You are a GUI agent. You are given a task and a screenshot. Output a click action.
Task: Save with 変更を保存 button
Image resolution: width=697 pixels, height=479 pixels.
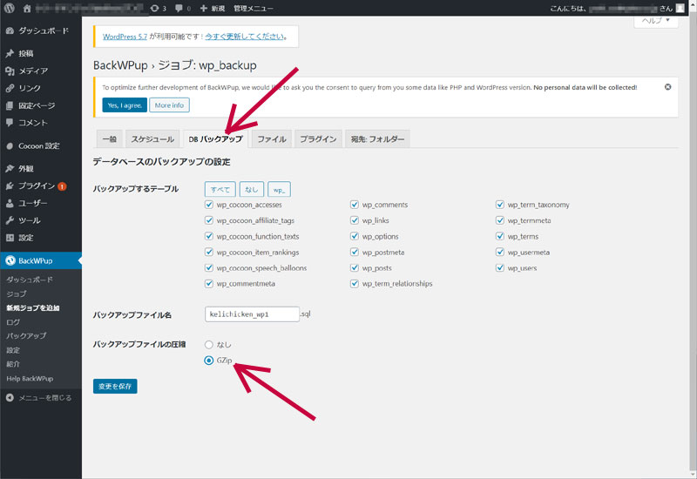[x=115, y=386]
